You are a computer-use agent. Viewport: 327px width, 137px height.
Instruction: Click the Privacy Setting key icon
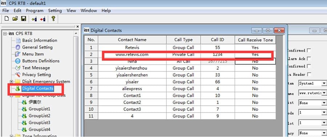[x=18, y=74]
